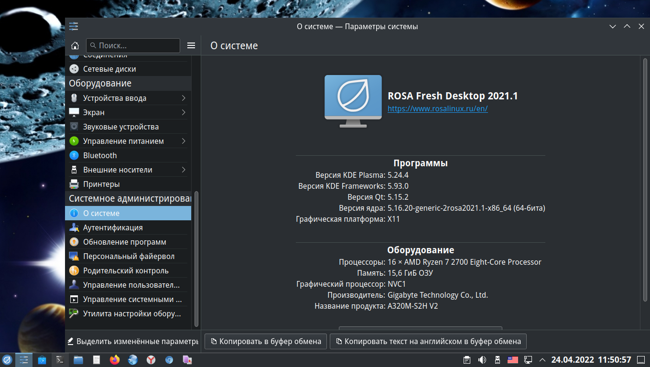Select the Экран monitor icon
This screenshot has width=650, height=367.
[x=74, y=112]
